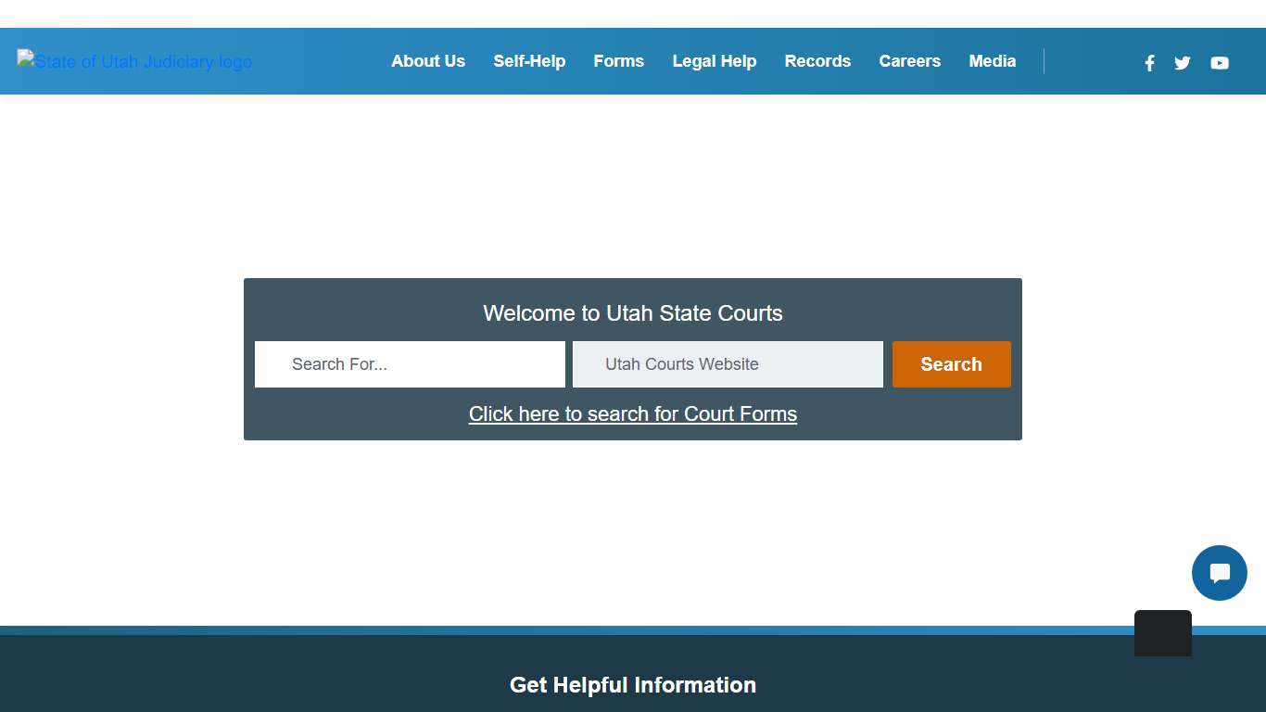Open the live chat bubble

tap(1219, 573)
